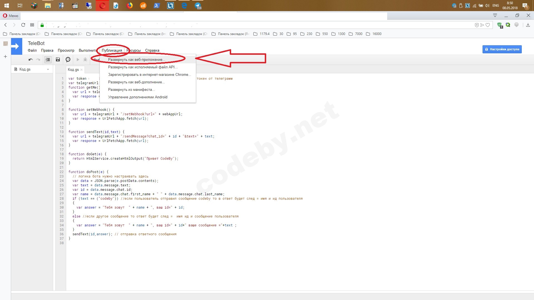Screen dimensions: 534x300
Task: Click the debug bug icon
Action: [85, 59]
